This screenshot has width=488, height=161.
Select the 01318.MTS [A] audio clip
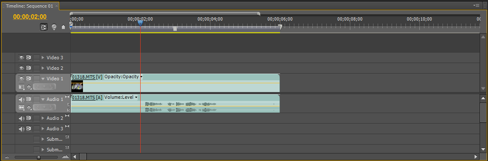175,103
